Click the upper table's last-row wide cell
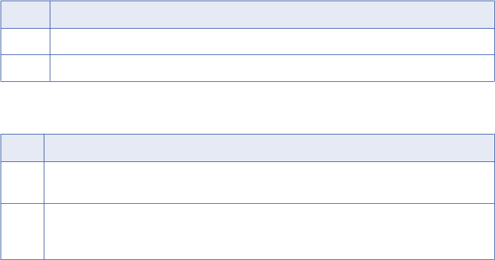Viewport: 495px width, 260px height. point(271,68)
